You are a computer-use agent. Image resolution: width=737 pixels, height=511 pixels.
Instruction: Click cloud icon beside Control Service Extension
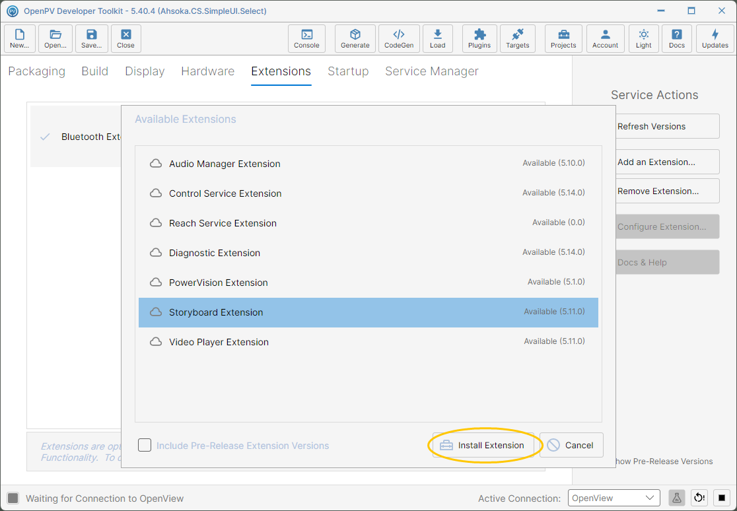tap(156, 193)
